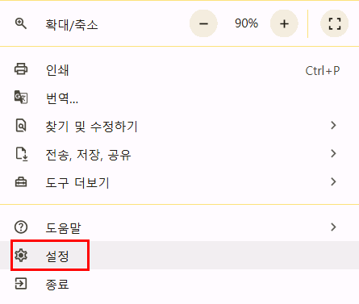Click the zoom magnifier icon
This screenshot has height=304, width=359.
click(x=21, y=23)
